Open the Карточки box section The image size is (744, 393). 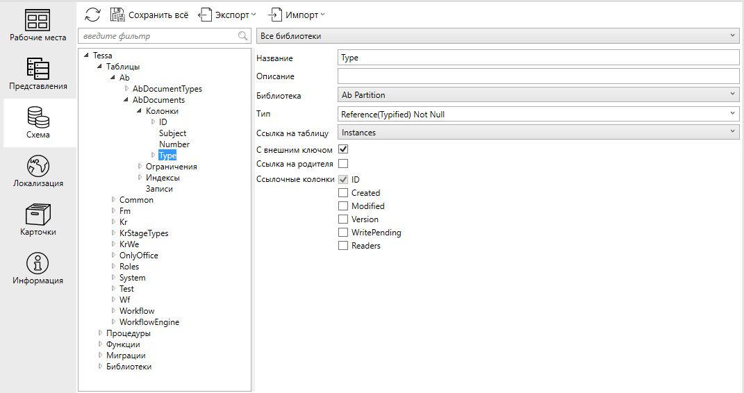point(38,220)
